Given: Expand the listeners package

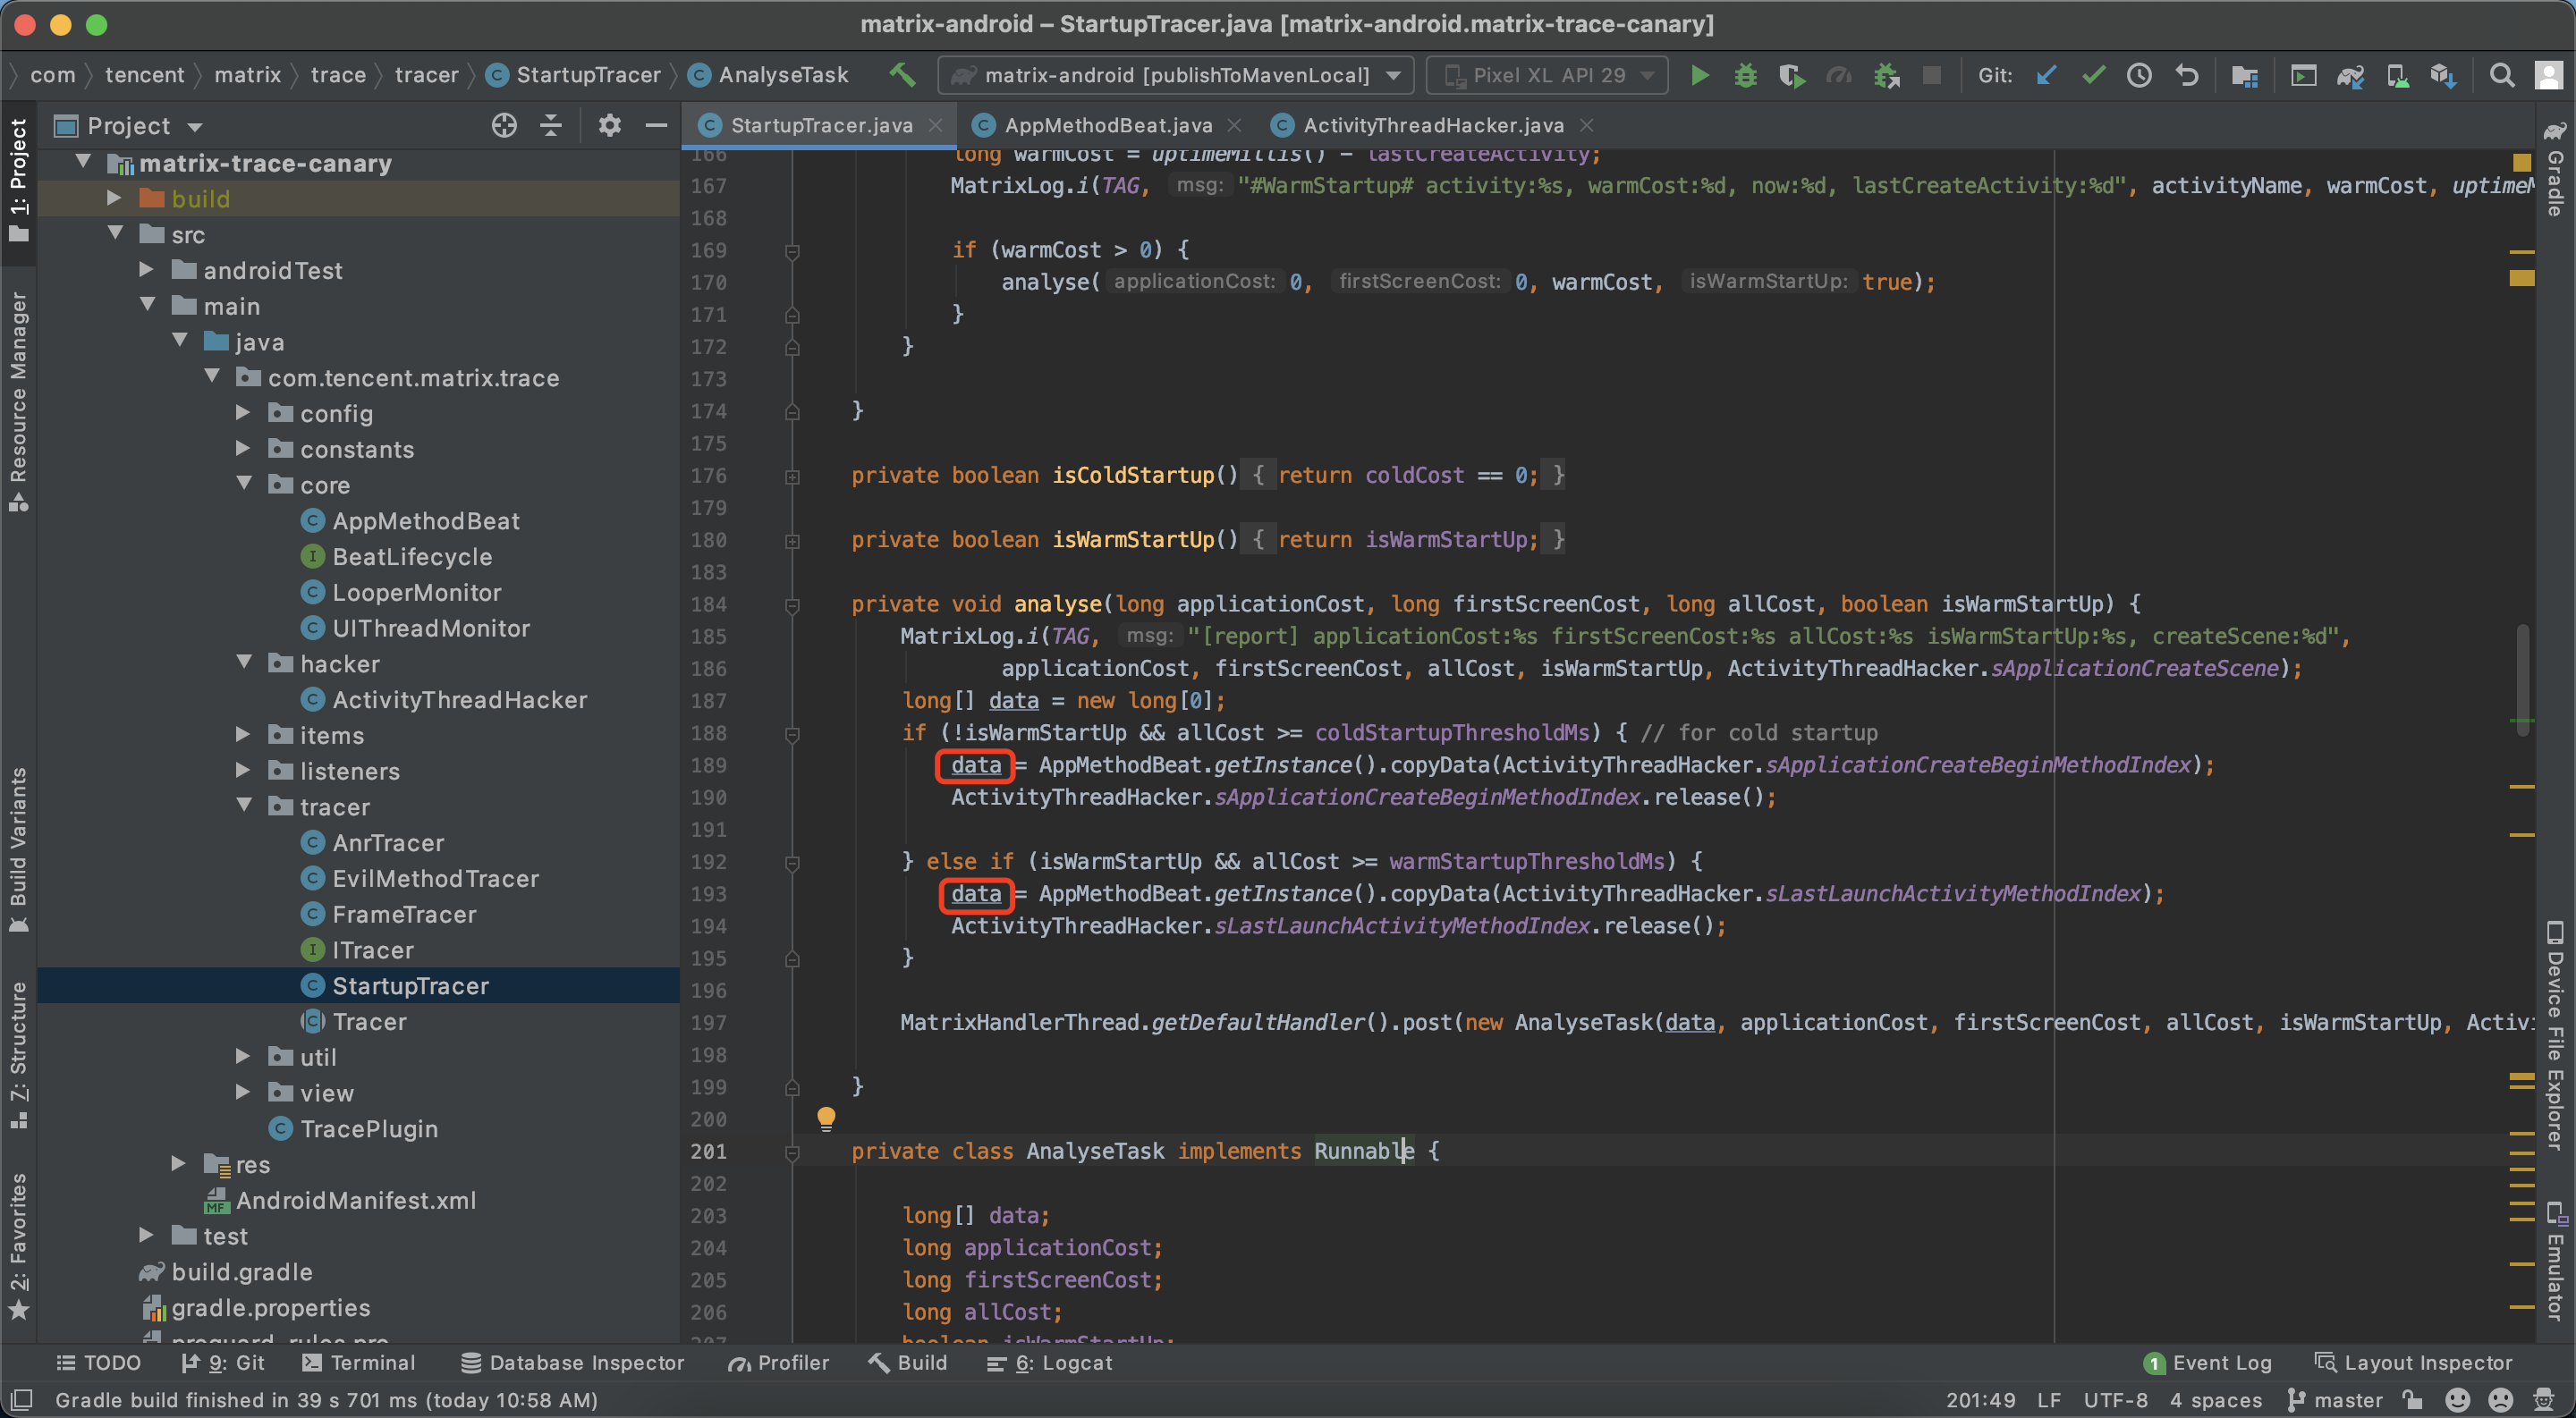Looking at the screenshot, I should (243, 771).
